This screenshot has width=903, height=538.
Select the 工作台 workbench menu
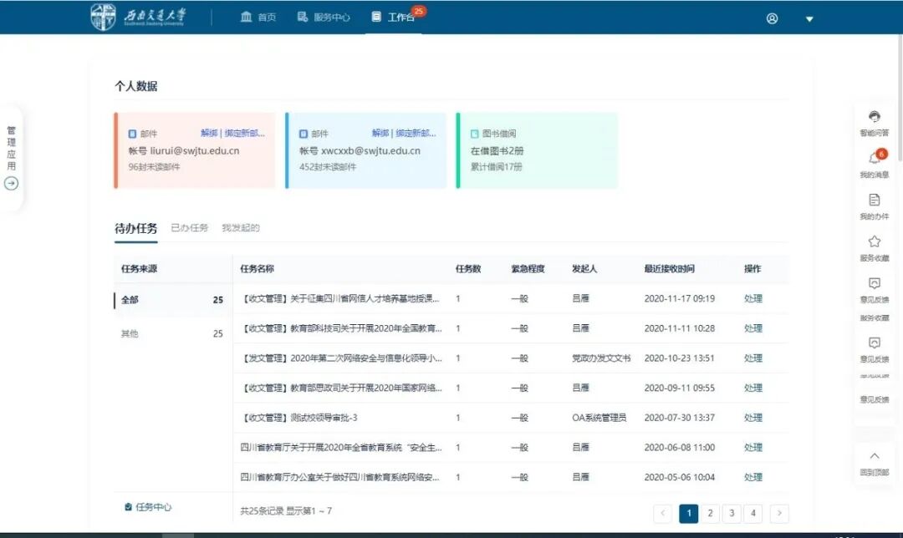pos(393,18)
